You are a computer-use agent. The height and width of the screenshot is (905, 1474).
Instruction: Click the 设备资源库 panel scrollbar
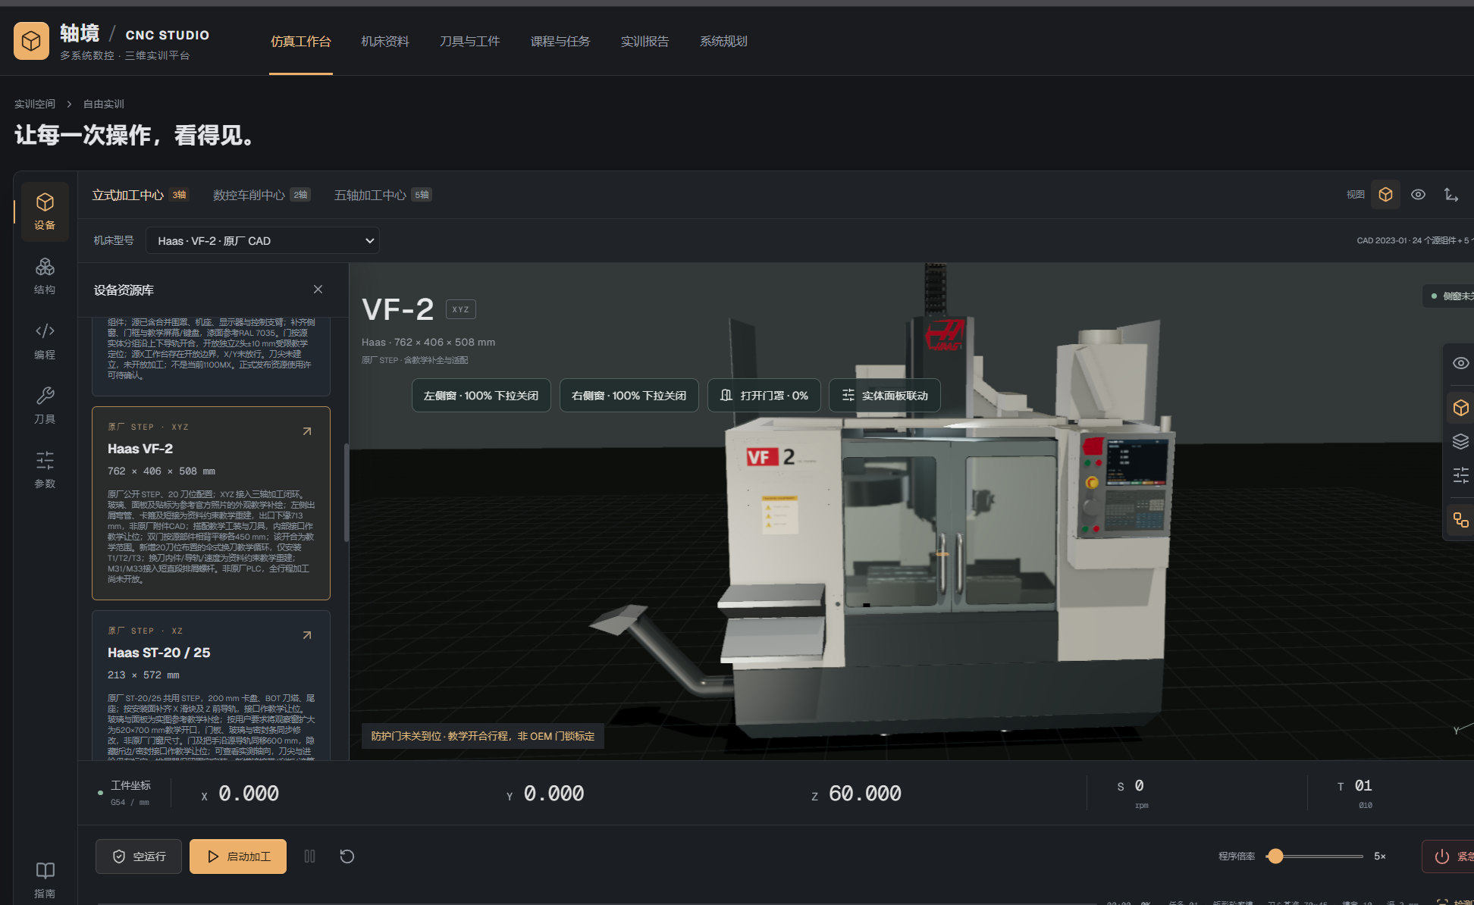pyautogui.click(x=347, y=493)
